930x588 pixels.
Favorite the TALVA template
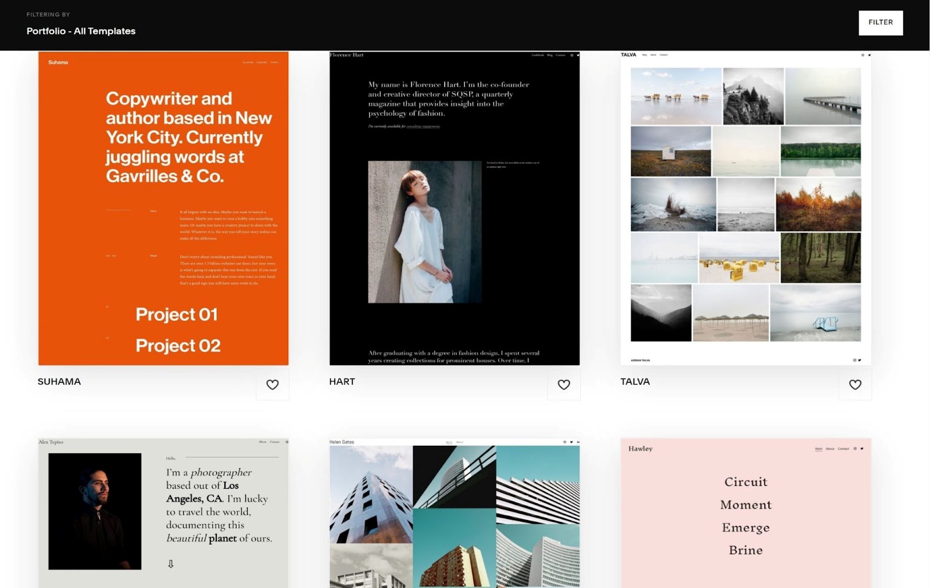pyautogui.click(x=854, y=384)
